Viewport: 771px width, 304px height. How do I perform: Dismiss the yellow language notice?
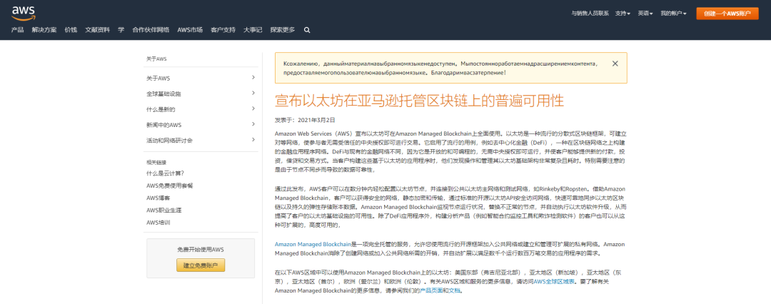tap(615, 64)
